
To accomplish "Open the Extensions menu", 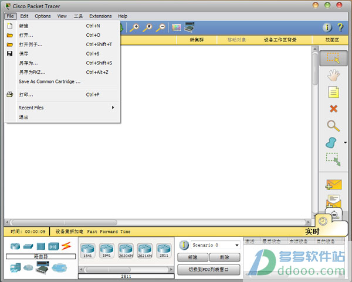I will (x=100, y=16).
